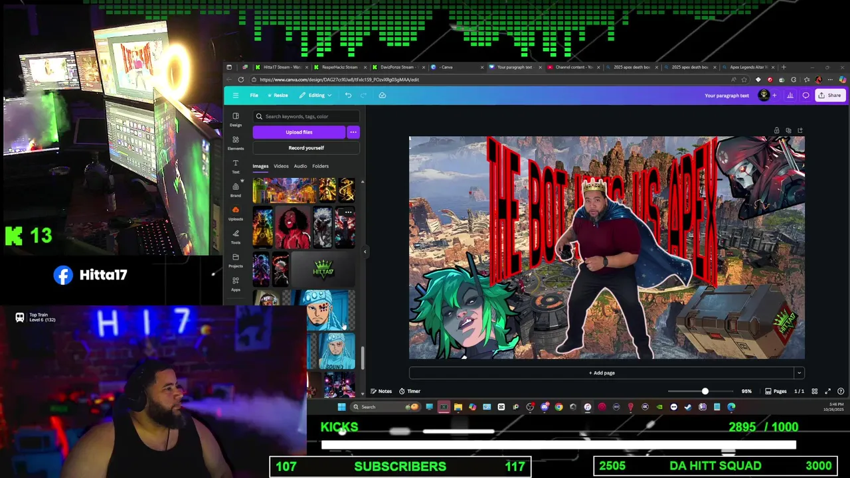The width and height of the screenshot is (850, 478).
Task: Click the browser back arrow
Action: click(x=229, y=80)
